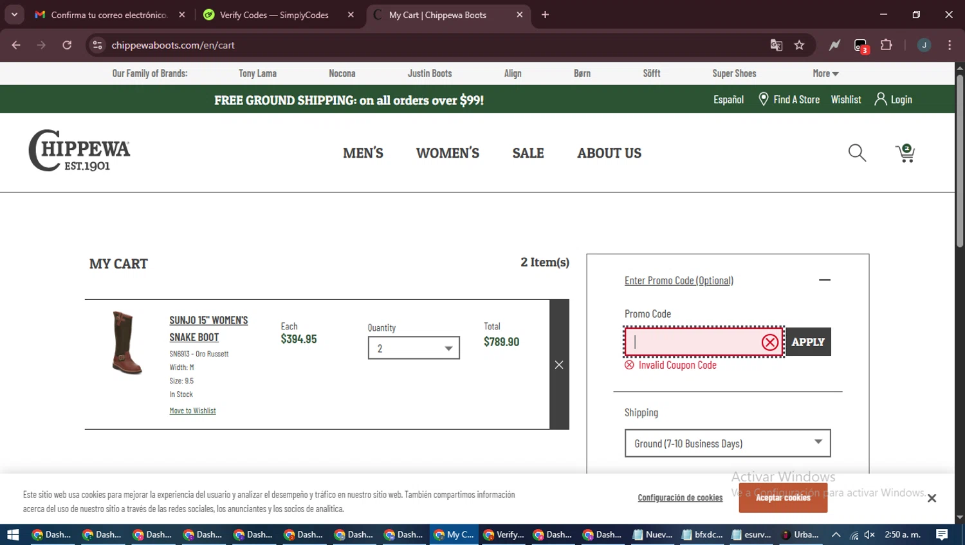
Task: Click the boot product thumbnail
Action: tap(126, 342)
